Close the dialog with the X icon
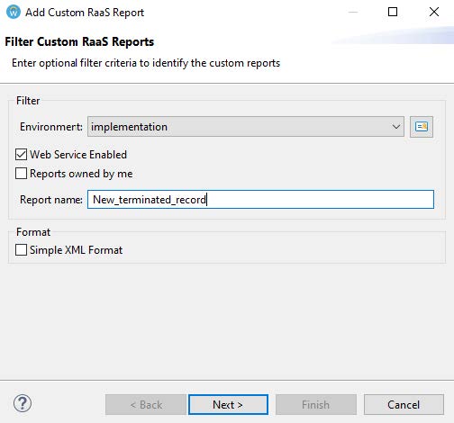 (434, 12)
